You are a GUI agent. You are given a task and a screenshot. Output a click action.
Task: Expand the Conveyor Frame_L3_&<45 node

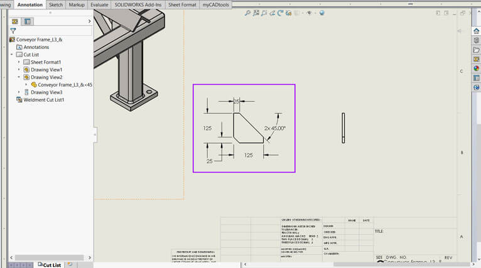26,85
